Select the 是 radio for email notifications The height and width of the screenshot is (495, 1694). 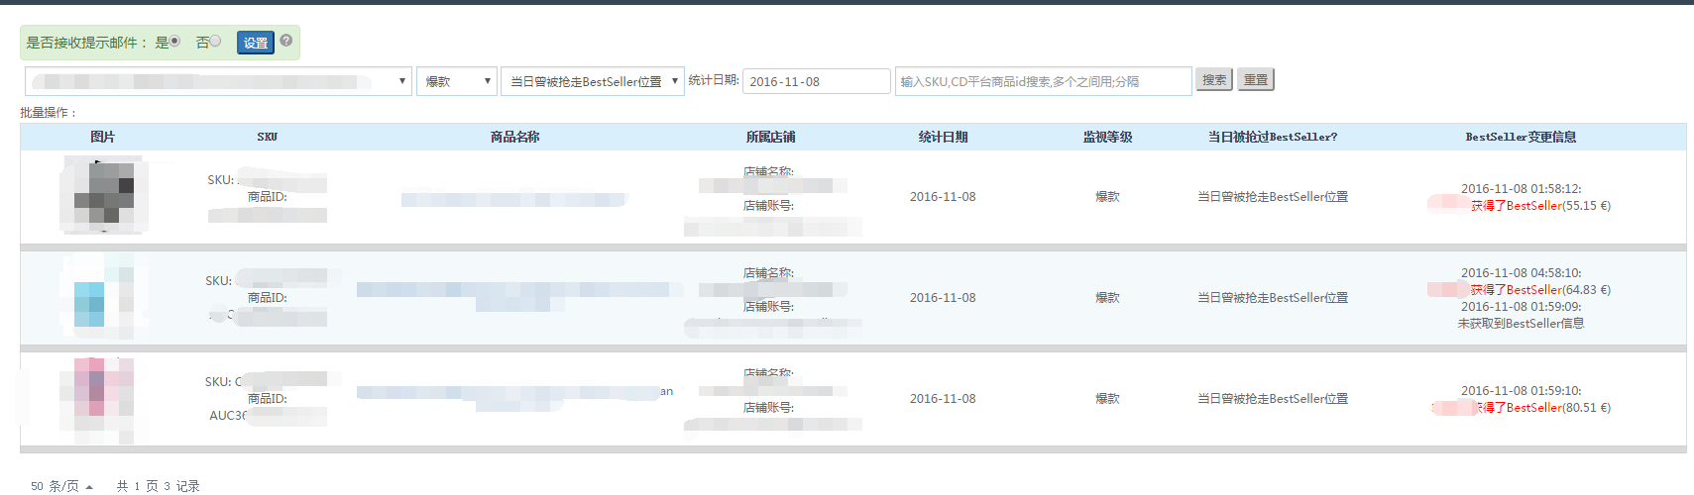click(174, 42)
